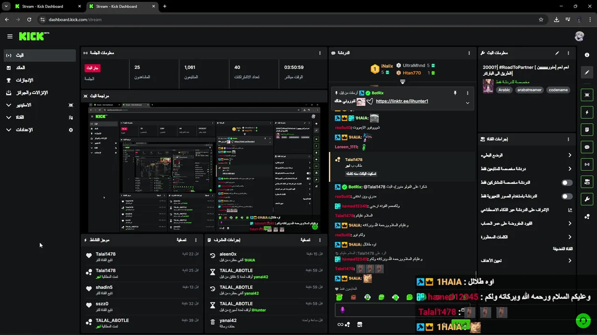Open the three-dot menu of the activity feed panel

pos(196,240)
